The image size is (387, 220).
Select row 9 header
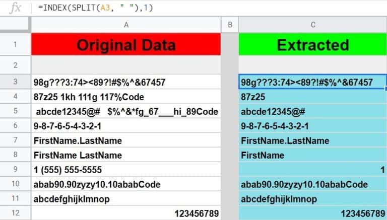tap(15, 169)
